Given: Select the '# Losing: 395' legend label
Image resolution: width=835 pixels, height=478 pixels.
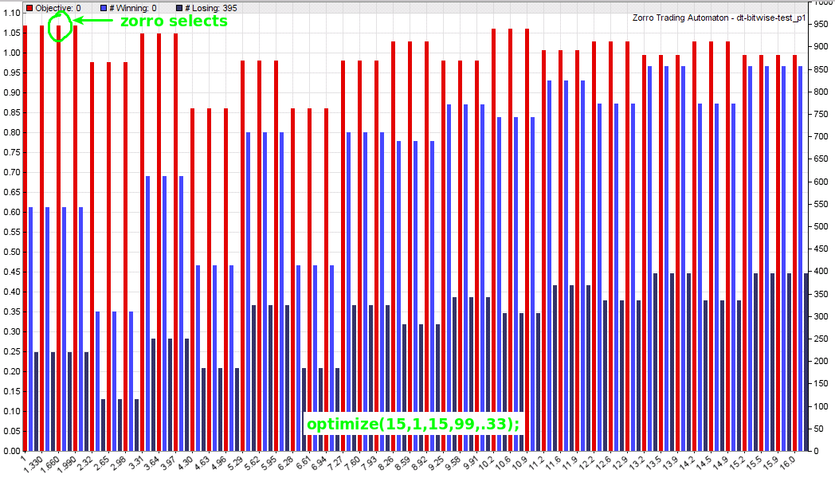Looking at the screenshot, I should [210, 7].
